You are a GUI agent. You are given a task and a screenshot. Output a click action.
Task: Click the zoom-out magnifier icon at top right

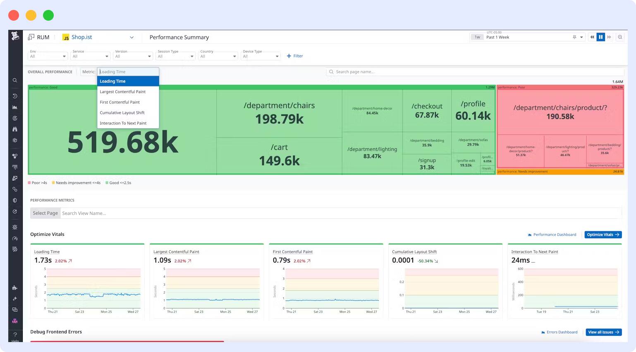pyautogui.click(x=620, y=37)
